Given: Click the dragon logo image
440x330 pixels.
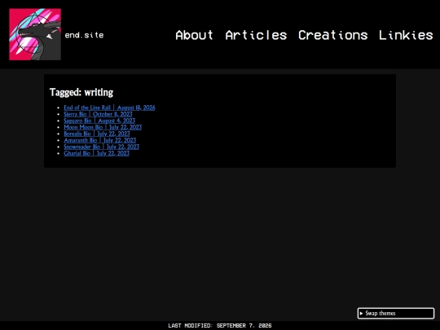Looking at the screenshot, I should tap(35, 34).
